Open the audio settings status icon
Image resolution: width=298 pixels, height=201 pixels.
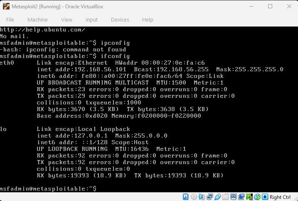pyautogui.click(x=202, y=197)
